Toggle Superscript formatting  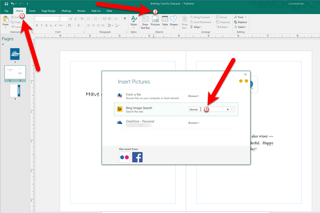coord(56,25)
